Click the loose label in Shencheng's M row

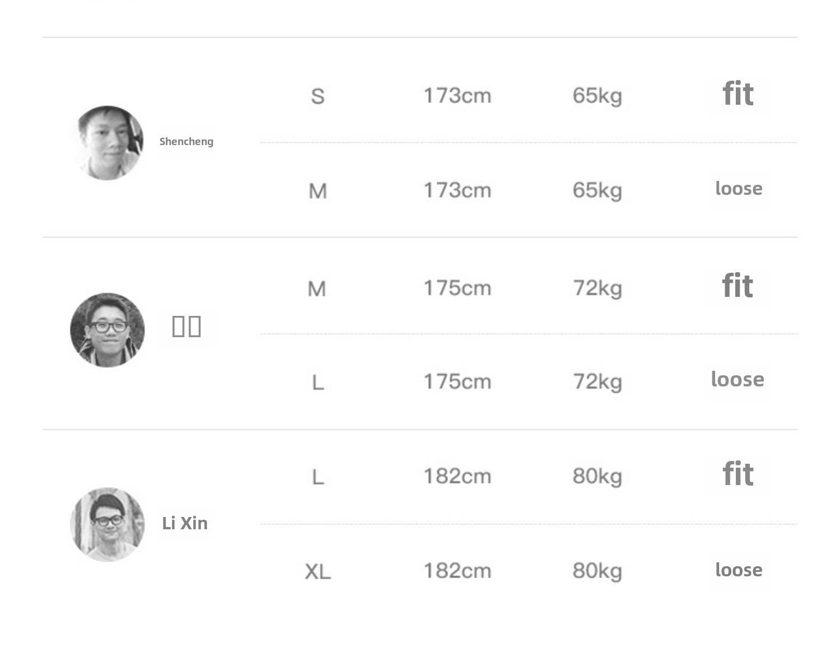click(739, 189)
